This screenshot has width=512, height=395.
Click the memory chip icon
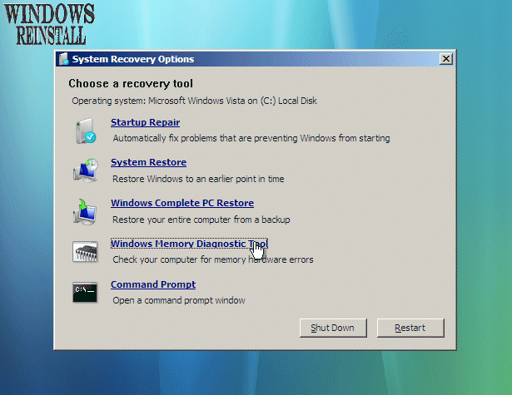pyautogui.click(x=85, y=252)
